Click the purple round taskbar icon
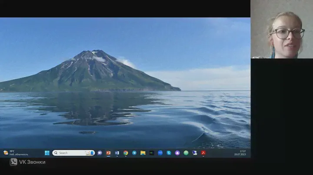This screenshot has width=313, height=175. point(177,153)
